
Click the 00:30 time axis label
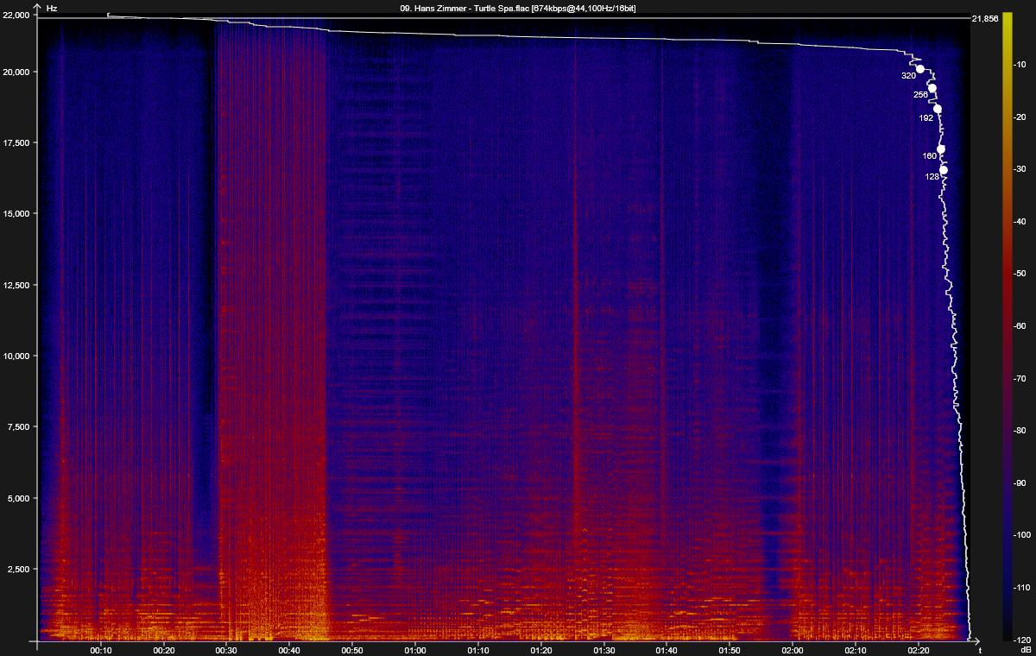(227, 649)
